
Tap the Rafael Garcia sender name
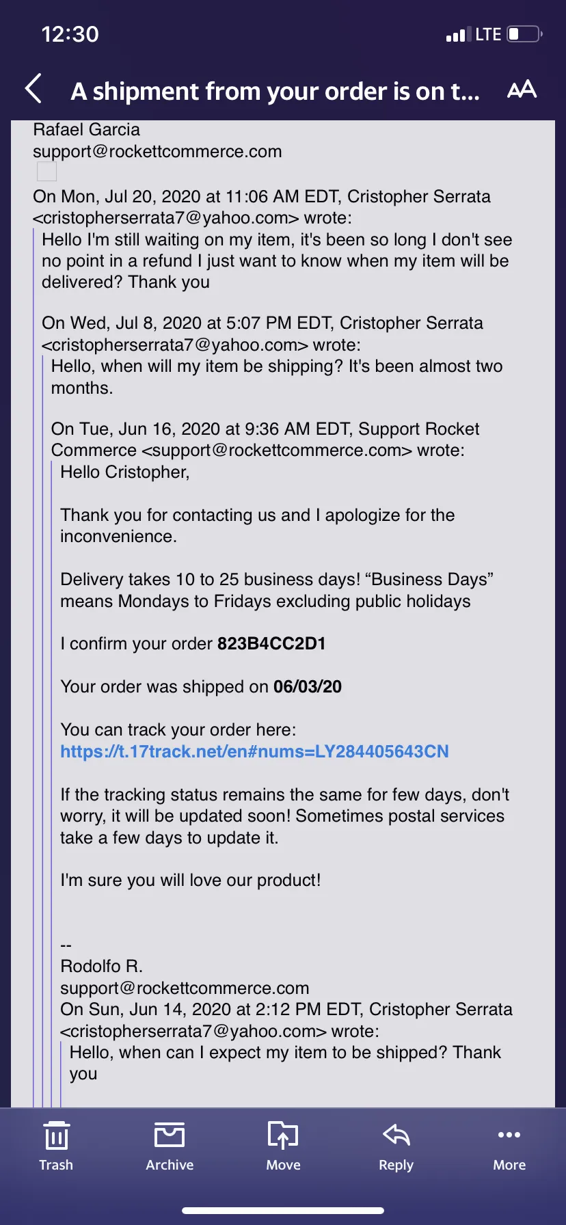click(x=86, y=129)
